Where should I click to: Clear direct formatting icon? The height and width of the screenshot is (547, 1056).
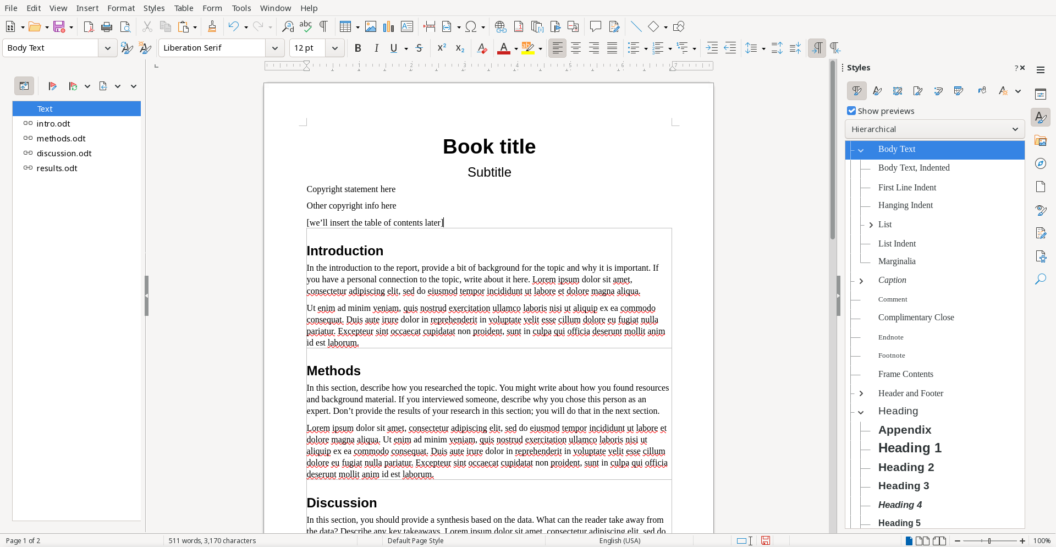[x=482, y=48]
